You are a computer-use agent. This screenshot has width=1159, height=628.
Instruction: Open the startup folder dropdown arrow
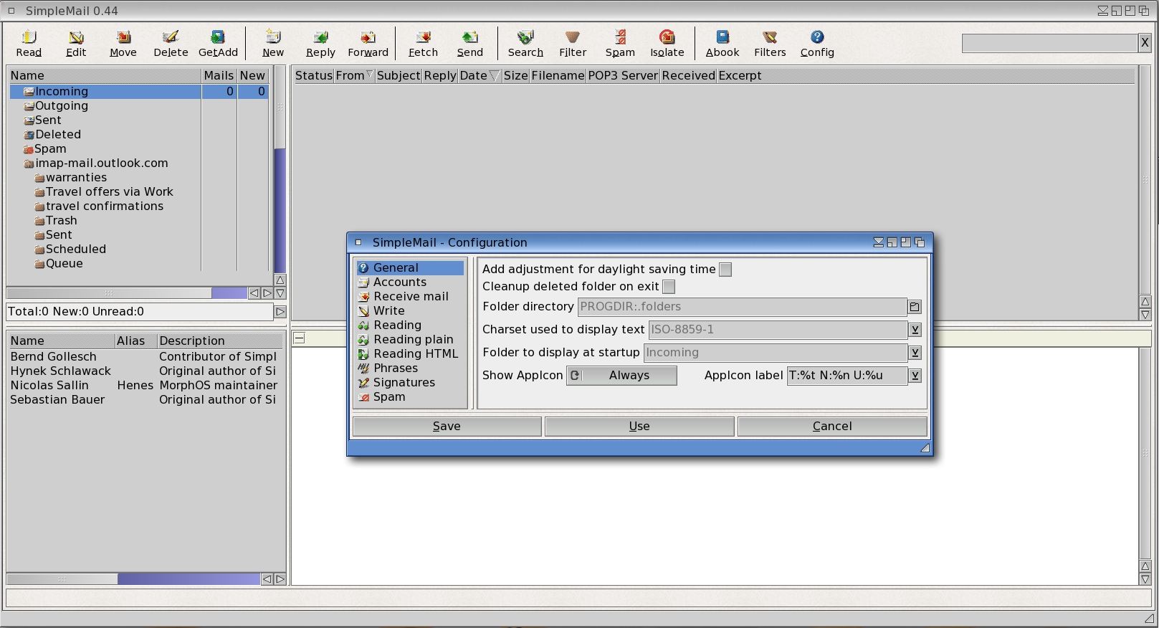[915, 353]
